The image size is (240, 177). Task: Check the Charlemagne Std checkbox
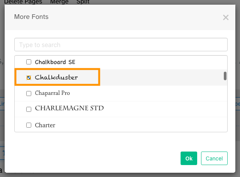(x=29, y=109)
